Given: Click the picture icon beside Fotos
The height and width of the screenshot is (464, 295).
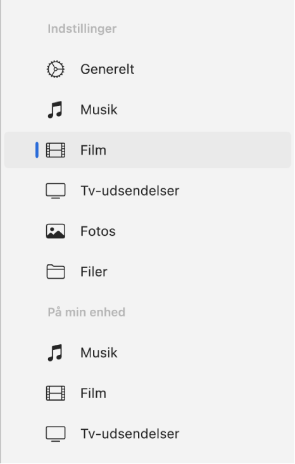Looking at the screenshot, I should click(56, 231).
